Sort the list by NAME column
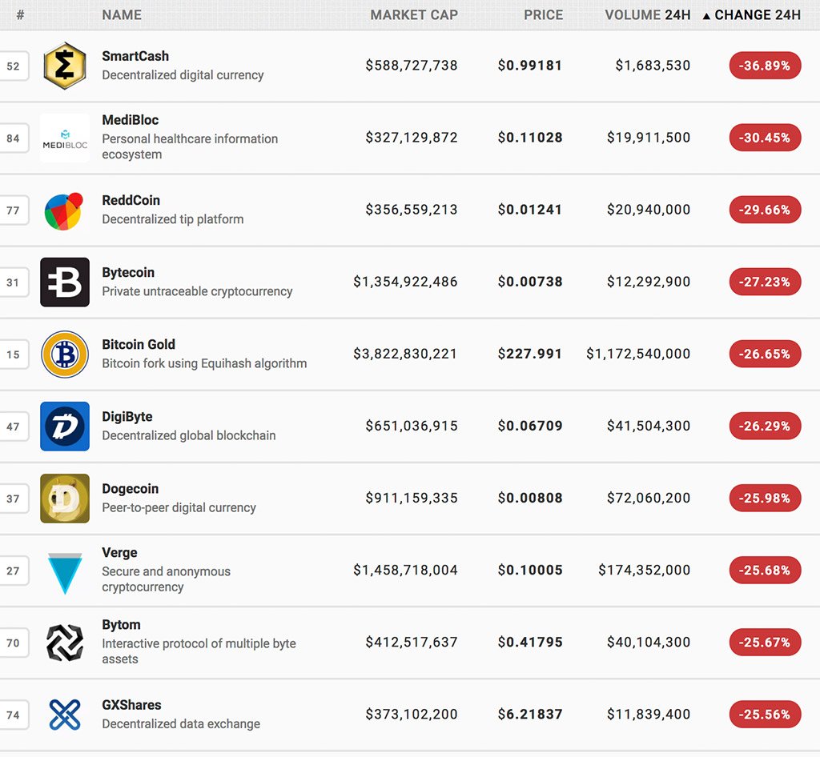Screen dimensions: 820x757 click(121, 14)
